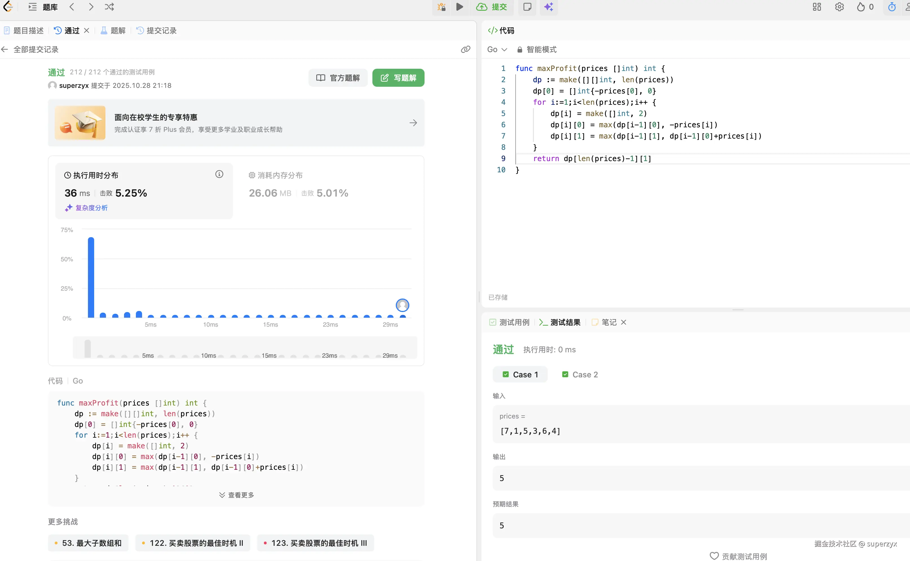Click the run code play icon
Screen dimensions: 910x561
point(460,7)
